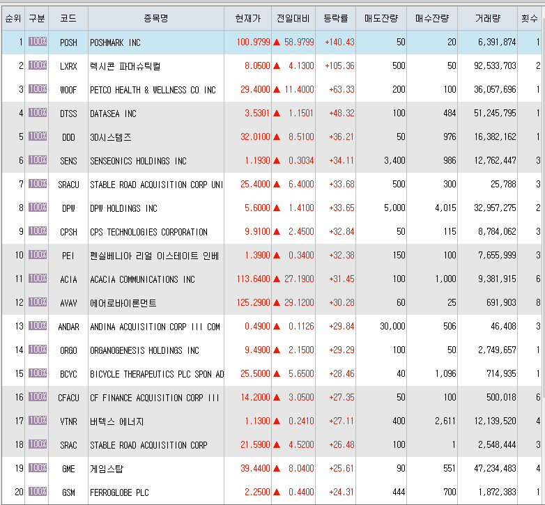Click the 100% badge in BCYC row
Image resolution: width=545 pixels, height=505 pixels.
click(38, 373)
